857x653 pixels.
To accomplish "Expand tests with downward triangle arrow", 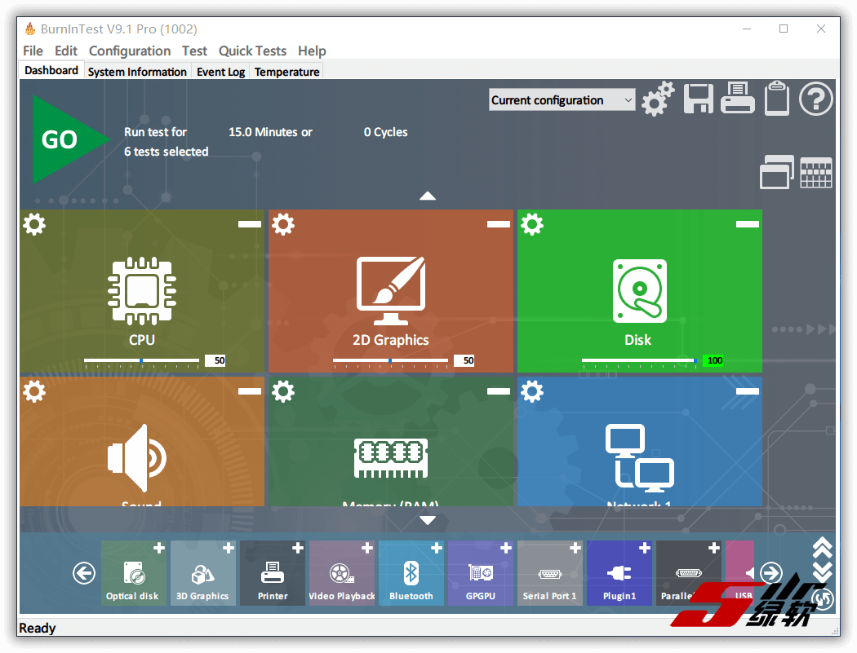I will pos(428,520).
